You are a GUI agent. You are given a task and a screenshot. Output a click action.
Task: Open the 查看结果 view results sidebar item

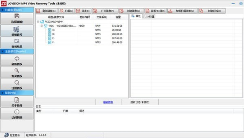17,43
